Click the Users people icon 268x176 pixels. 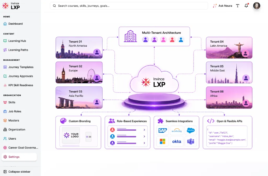(5, 139)
